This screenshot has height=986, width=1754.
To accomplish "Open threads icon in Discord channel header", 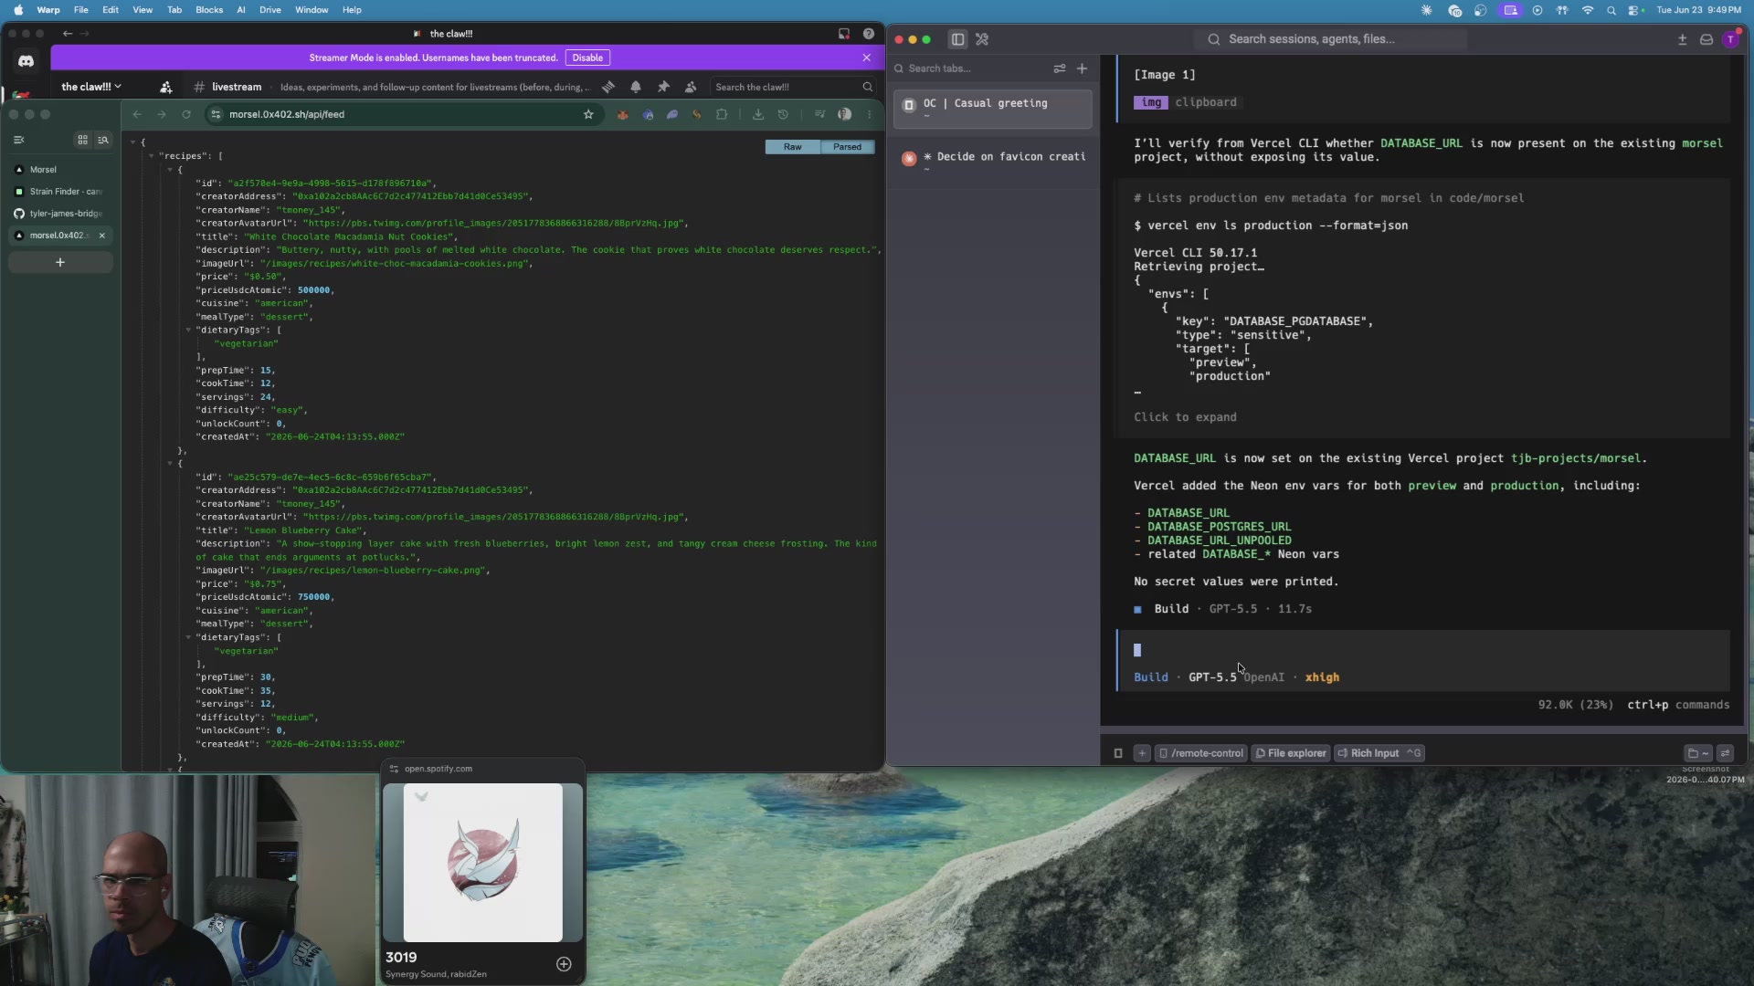I will pos(608,87).
